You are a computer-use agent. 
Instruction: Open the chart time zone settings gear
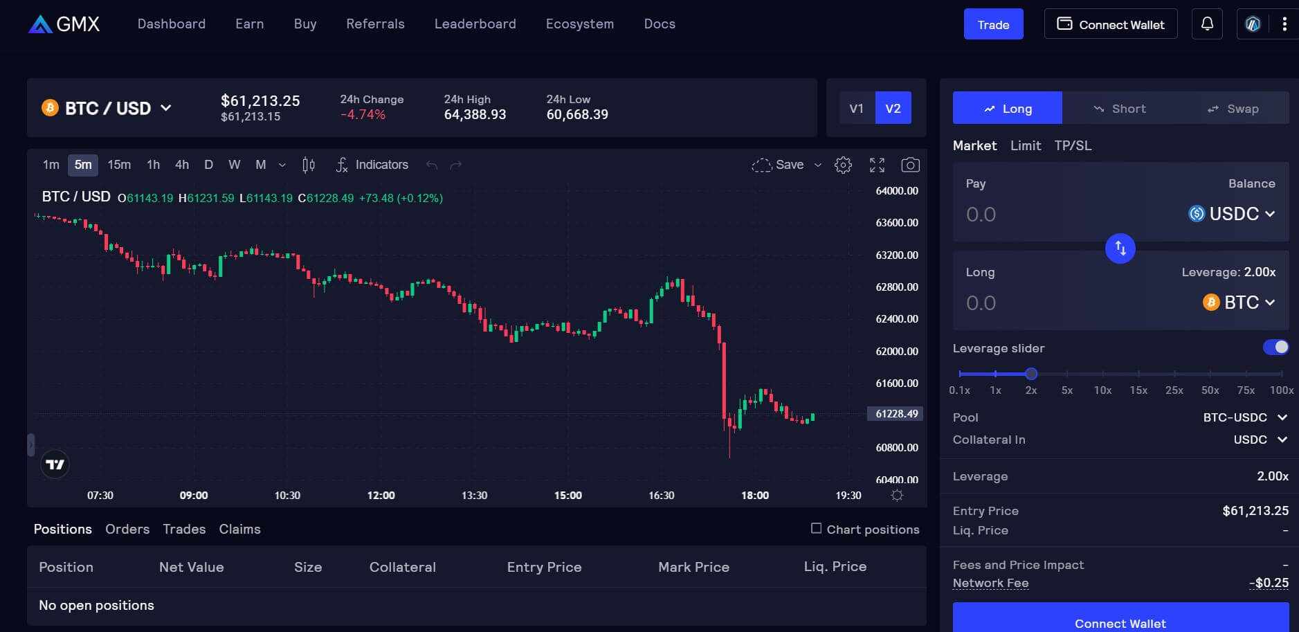tap(897, 495)
